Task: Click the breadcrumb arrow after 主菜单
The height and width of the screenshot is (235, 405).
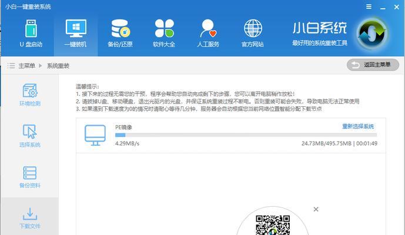Action: pos(41,66)
